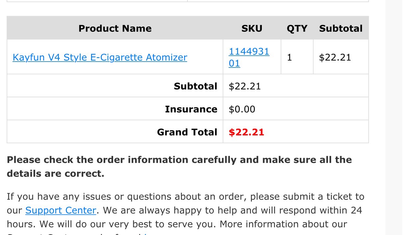Click the $0.00 insurance amount
The width and height of the screenshot is (419, 235).
point(242,109)
